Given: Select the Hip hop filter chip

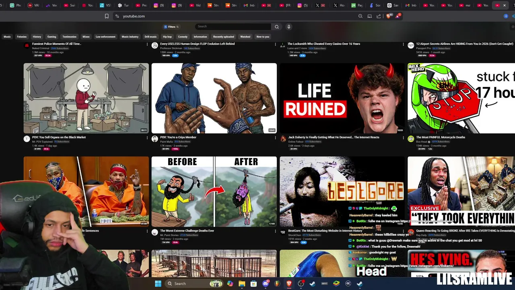Looking at the screenshot, I should pos(167,37).
